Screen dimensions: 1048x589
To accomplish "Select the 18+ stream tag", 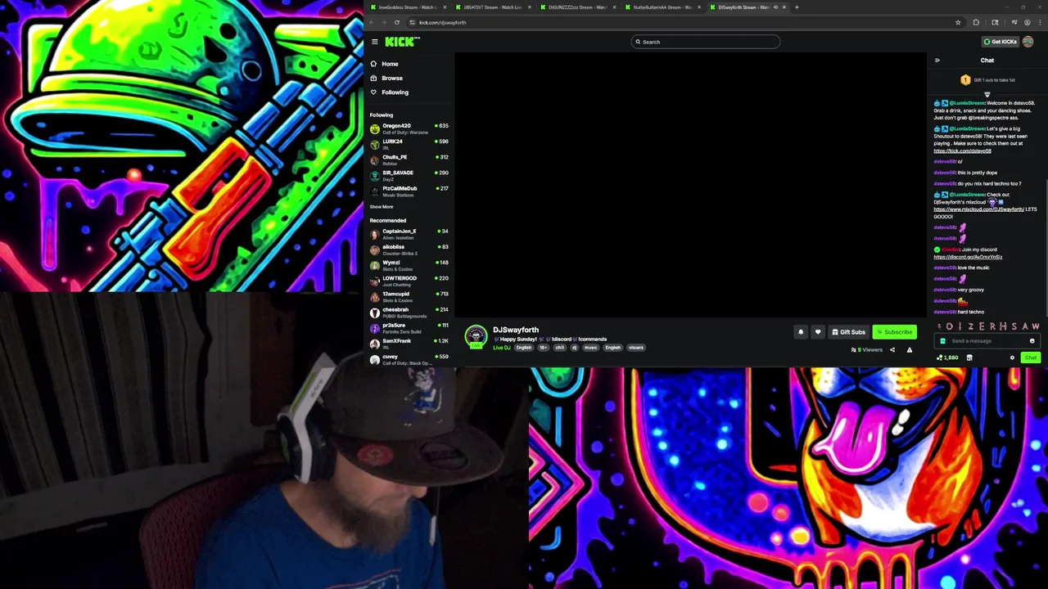I will point(543,348).
